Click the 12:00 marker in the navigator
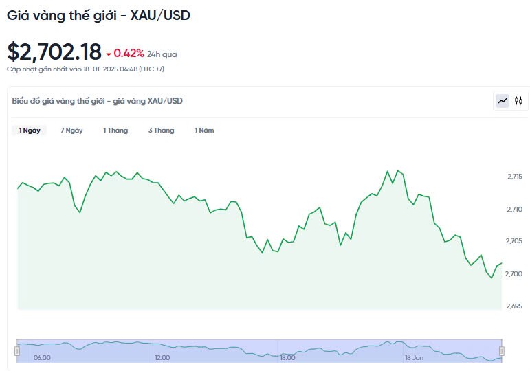The width and height of the screenshot is (530, 371). 162,357
